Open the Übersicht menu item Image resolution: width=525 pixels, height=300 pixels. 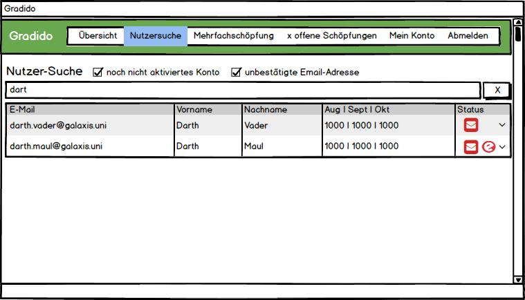pos(98,36)
